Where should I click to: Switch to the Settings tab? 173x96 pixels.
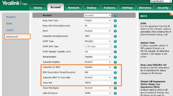[127, 8]
